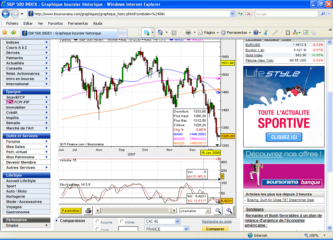Click the Paramètres button
Viewport: 333px width, 240px height.
tap(71, 210)
